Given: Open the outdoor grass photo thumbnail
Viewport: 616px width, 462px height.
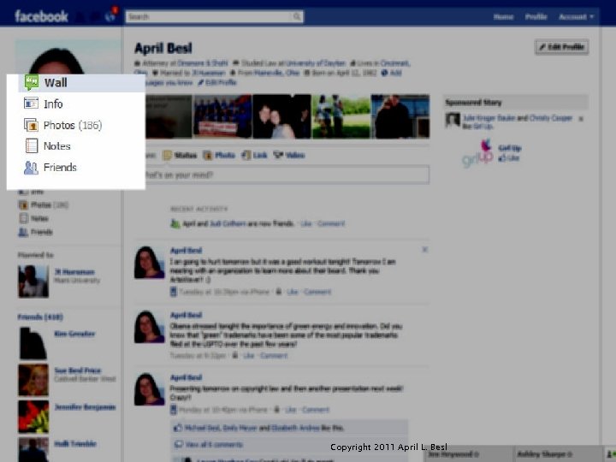Looking at the screenshot, I should 341,116.
